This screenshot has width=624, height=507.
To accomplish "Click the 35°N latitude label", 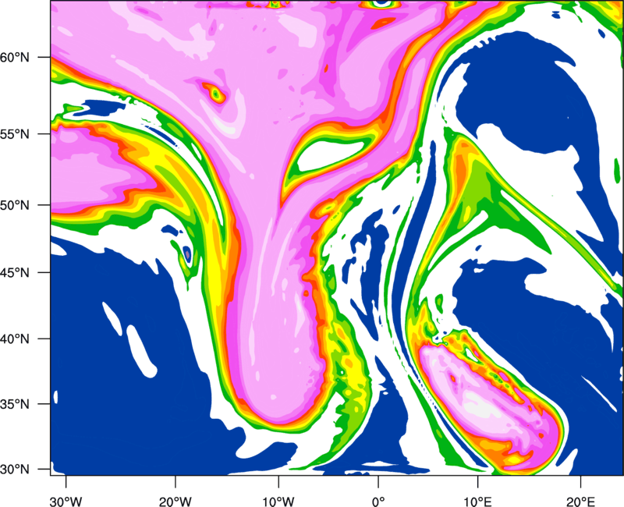I will [x=15, y=404].
